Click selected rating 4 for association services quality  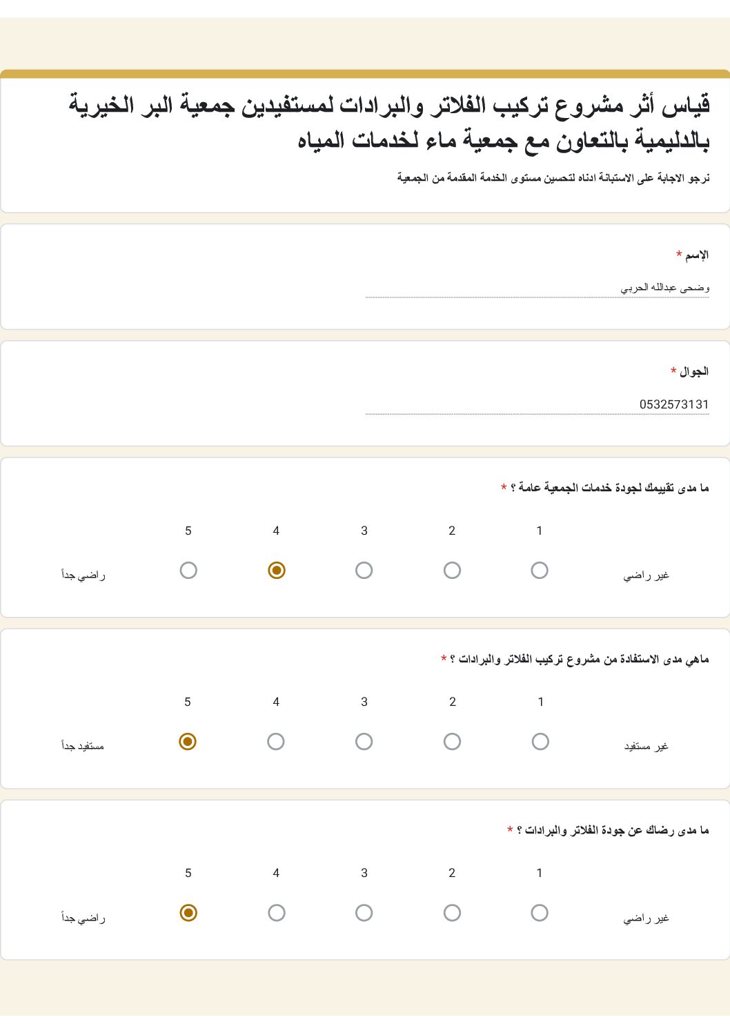pyautogui.click(x=276, y=571)
